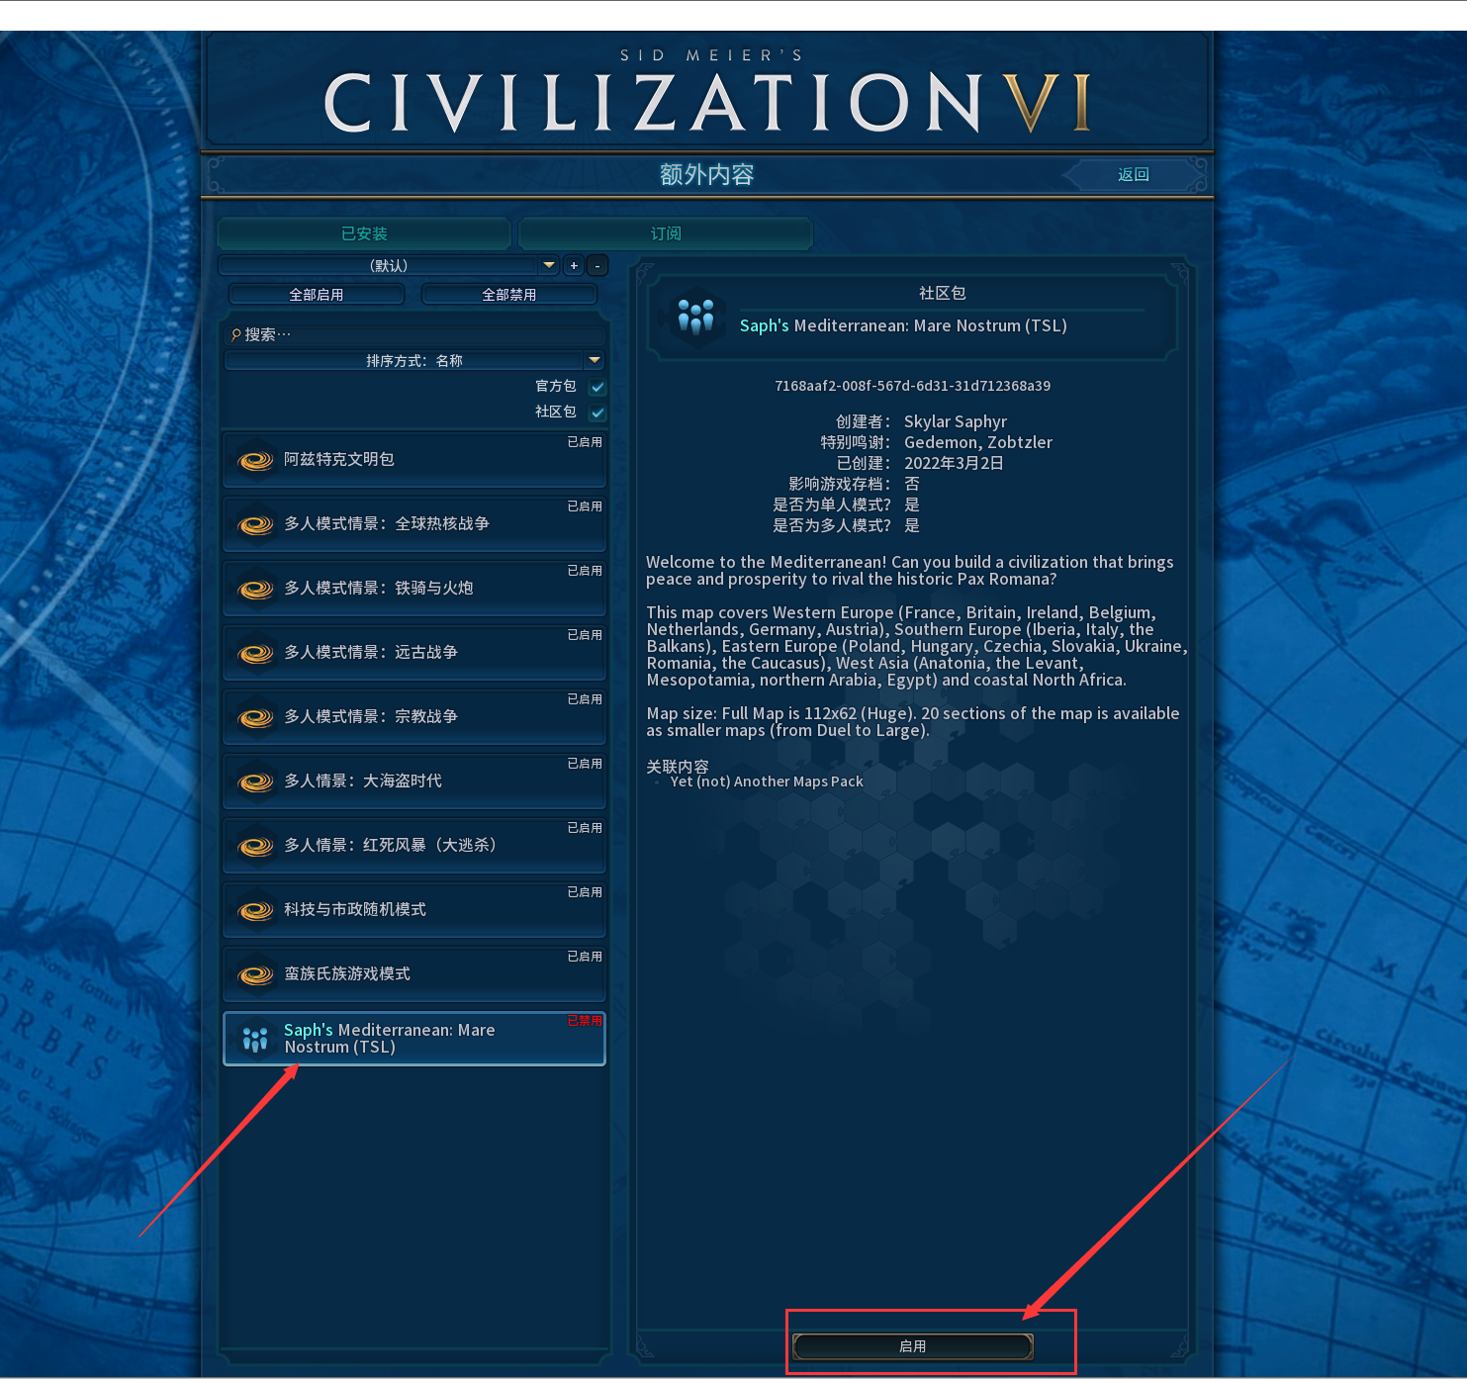Click 返回 to go back
Screen dimensions: 1467x1379
[1134, 175]
